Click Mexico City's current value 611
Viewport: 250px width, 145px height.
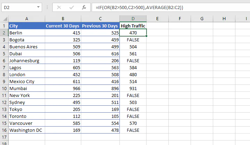63,81
